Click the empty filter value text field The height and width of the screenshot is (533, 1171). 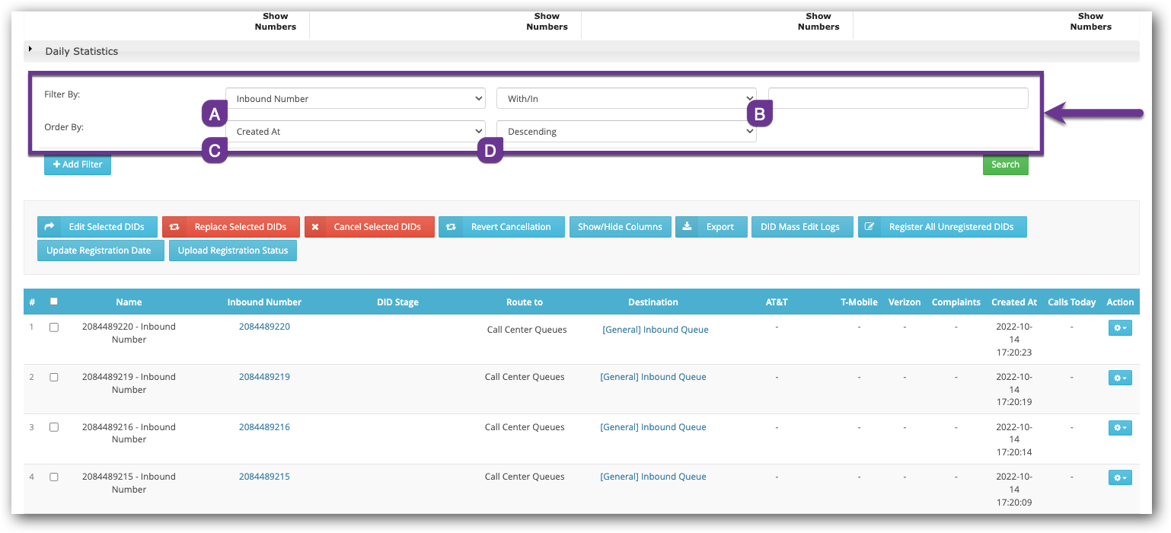pyautogui.click(x=897, y=98)
